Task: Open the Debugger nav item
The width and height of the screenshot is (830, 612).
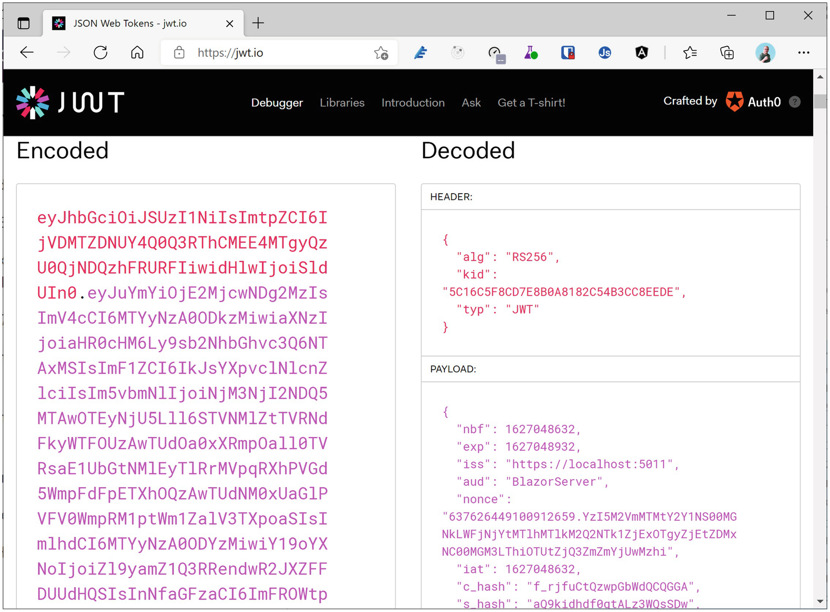Action: 277,103
